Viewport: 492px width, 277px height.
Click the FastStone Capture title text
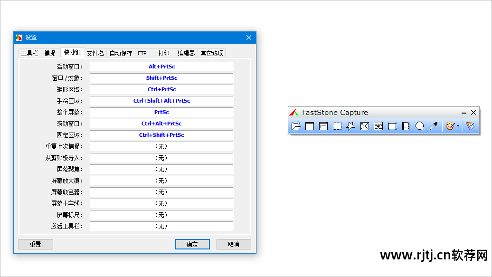335,113
